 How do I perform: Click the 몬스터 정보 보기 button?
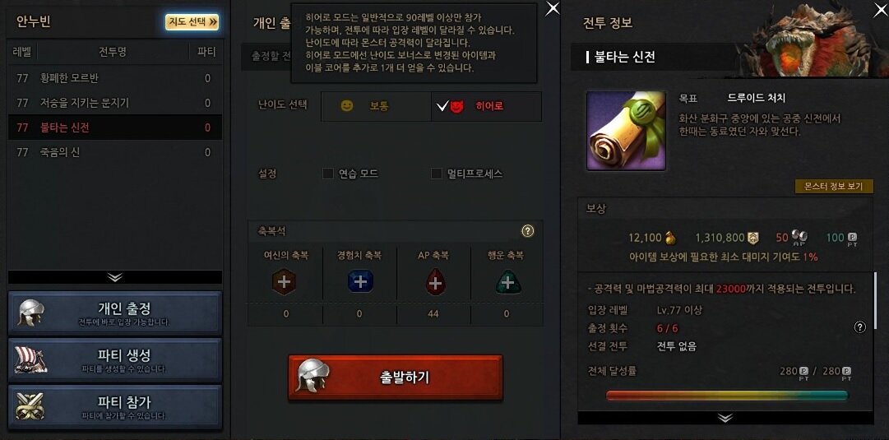834,187
